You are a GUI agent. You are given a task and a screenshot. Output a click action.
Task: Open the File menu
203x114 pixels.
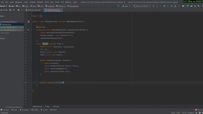[x=2, y=2]
